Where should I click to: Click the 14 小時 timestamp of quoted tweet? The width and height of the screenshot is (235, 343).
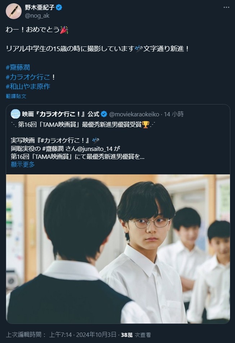174,114
